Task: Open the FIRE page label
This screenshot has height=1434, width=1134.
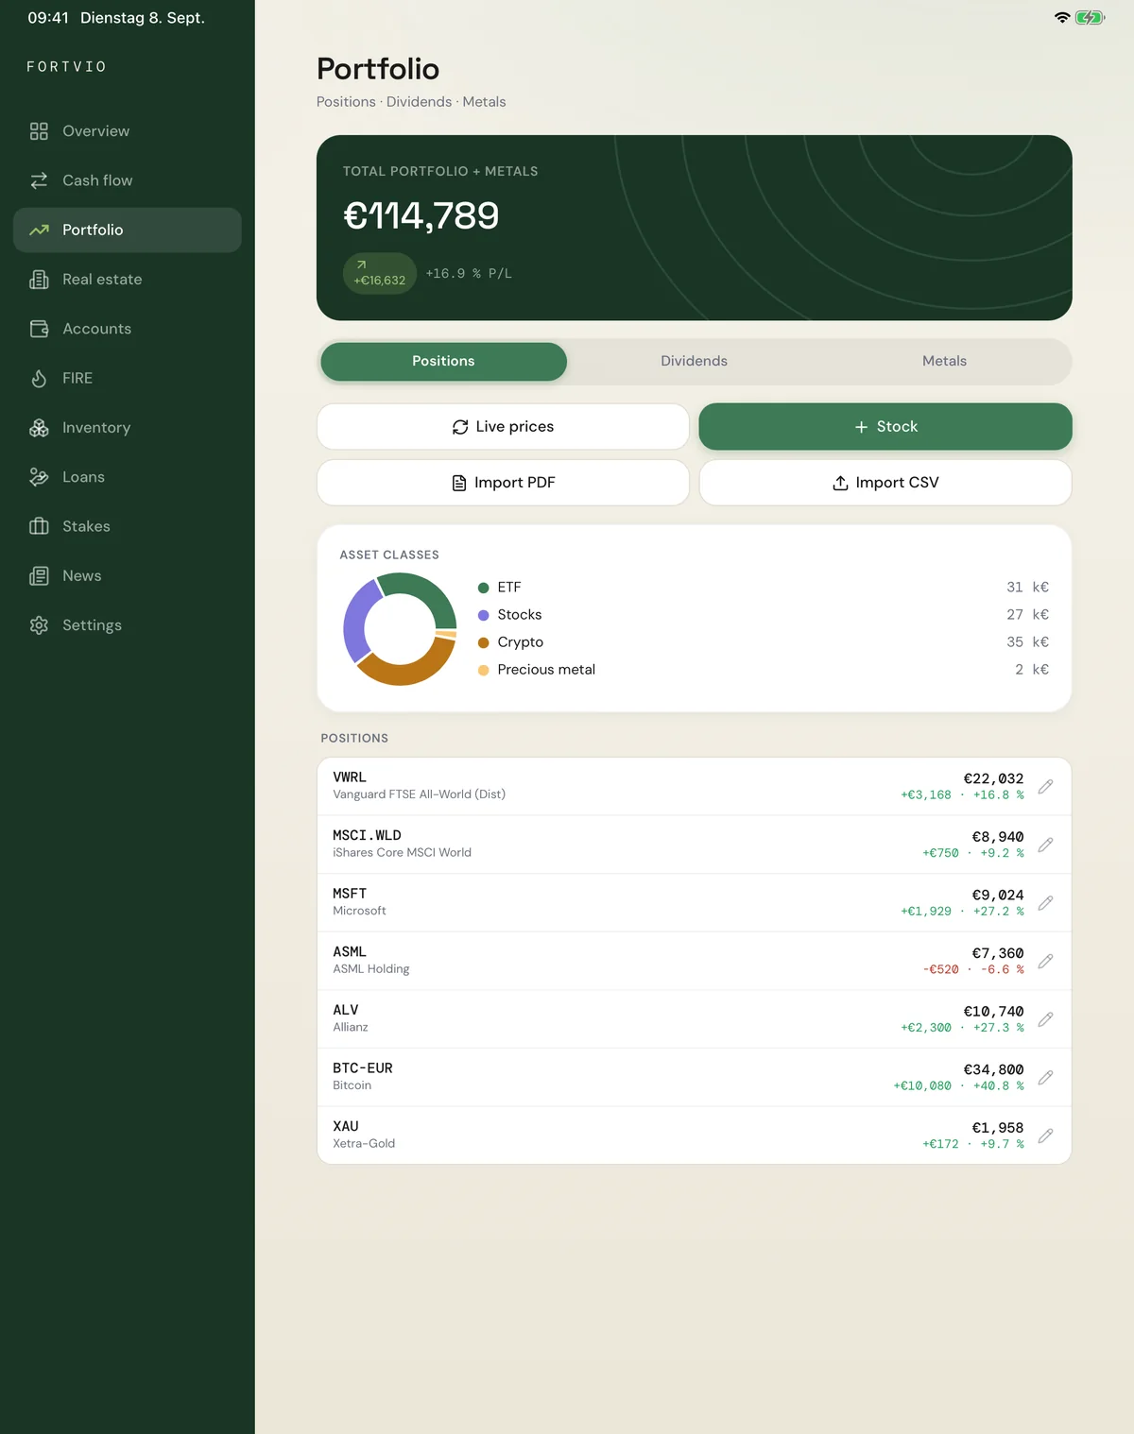Action: 77,378
